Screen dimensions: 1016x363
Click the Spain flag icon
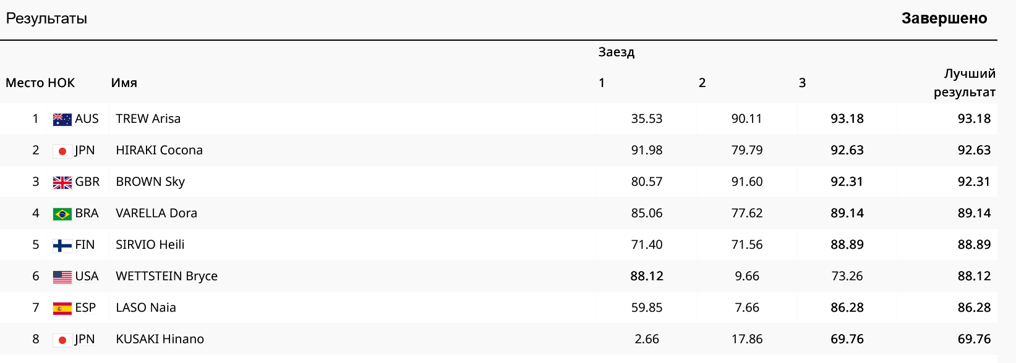(62, 308)
